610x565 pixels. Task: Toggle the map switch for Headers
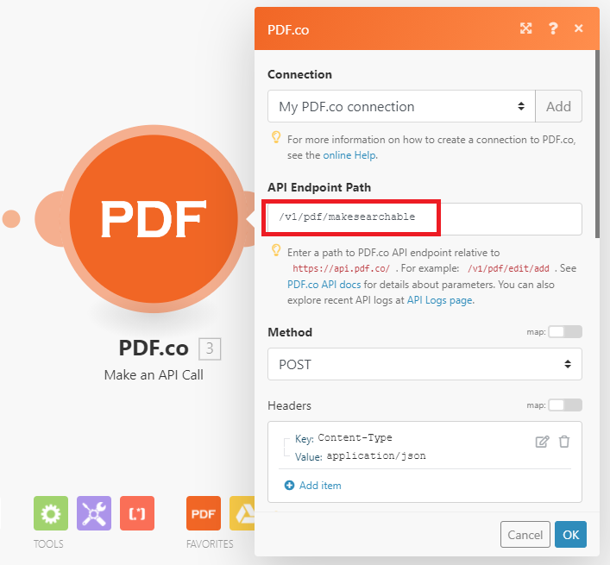(565, 405)
